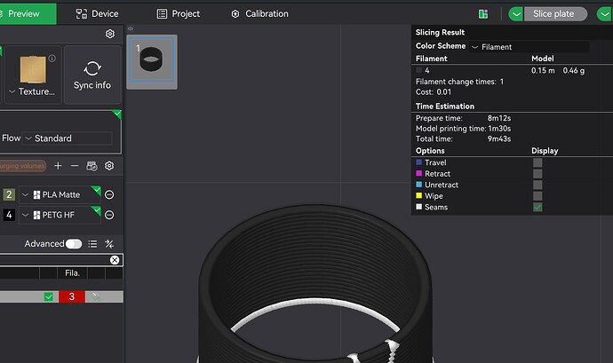Screen dimensions: 613x363
Task: Open the PLA Matte filament dropdown
Action: (x=60, y=194)
